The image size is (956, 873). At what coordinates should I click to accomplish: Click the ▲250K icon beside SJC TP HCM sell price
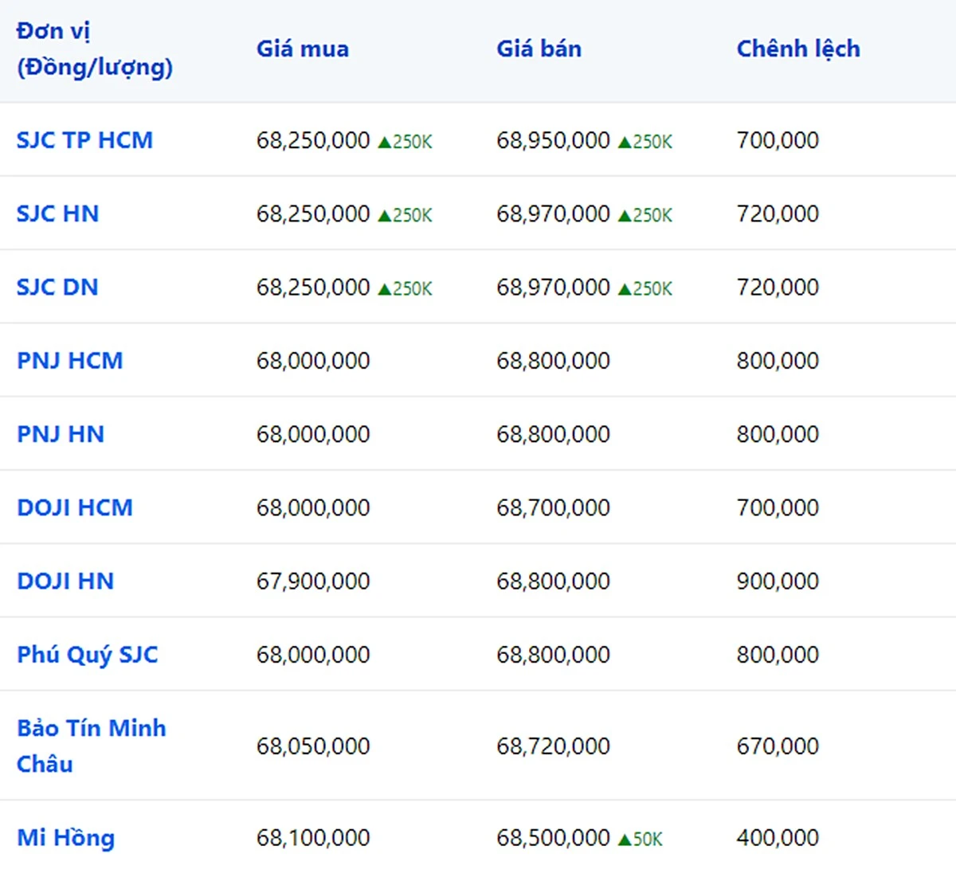(x=645, y=140)
